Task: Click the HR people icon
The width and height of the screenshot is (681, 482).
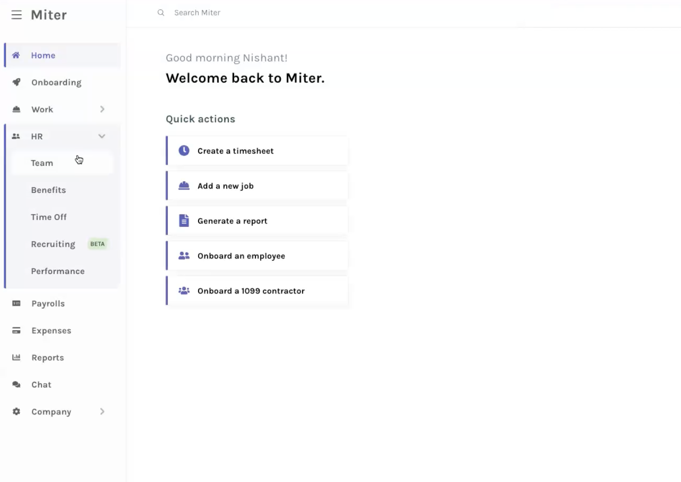Action: tap(16, 136)
